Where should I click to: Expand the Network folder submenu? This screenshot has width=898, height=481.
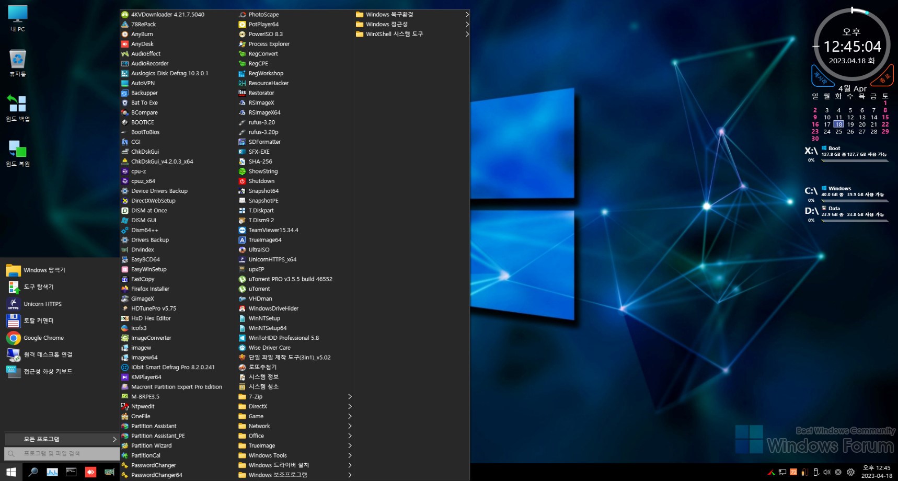[295, 426]
